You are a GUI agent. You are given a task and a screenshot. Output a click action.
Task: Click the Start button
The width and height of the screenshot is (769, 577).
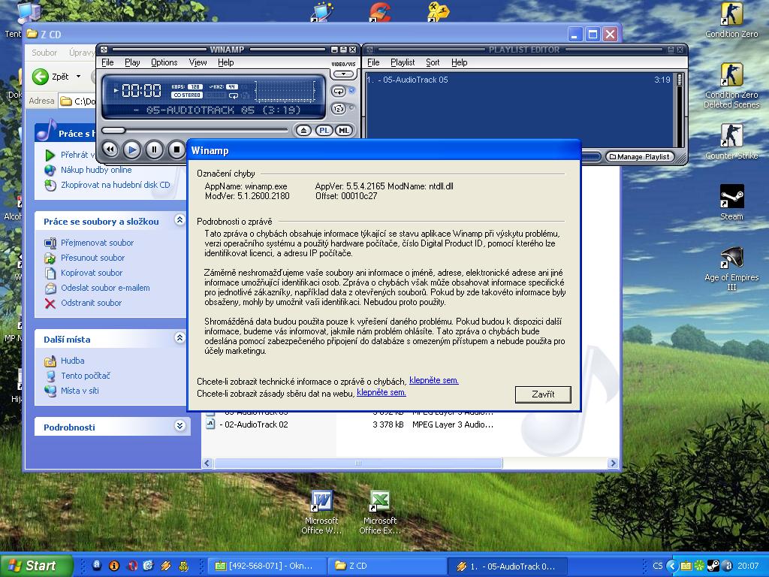(x=35, y=566)
